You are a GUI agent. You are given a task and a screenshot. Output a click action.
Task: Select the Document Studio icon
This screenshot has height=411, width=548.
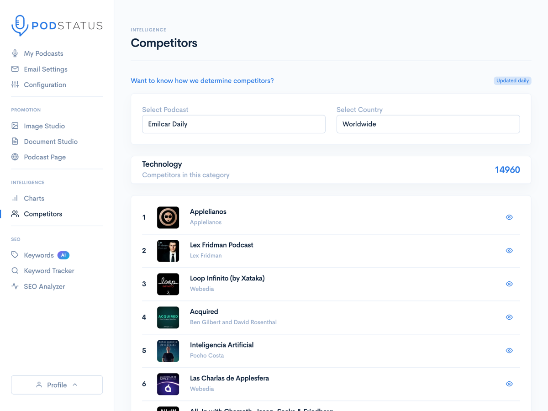[x=15, y=141]
